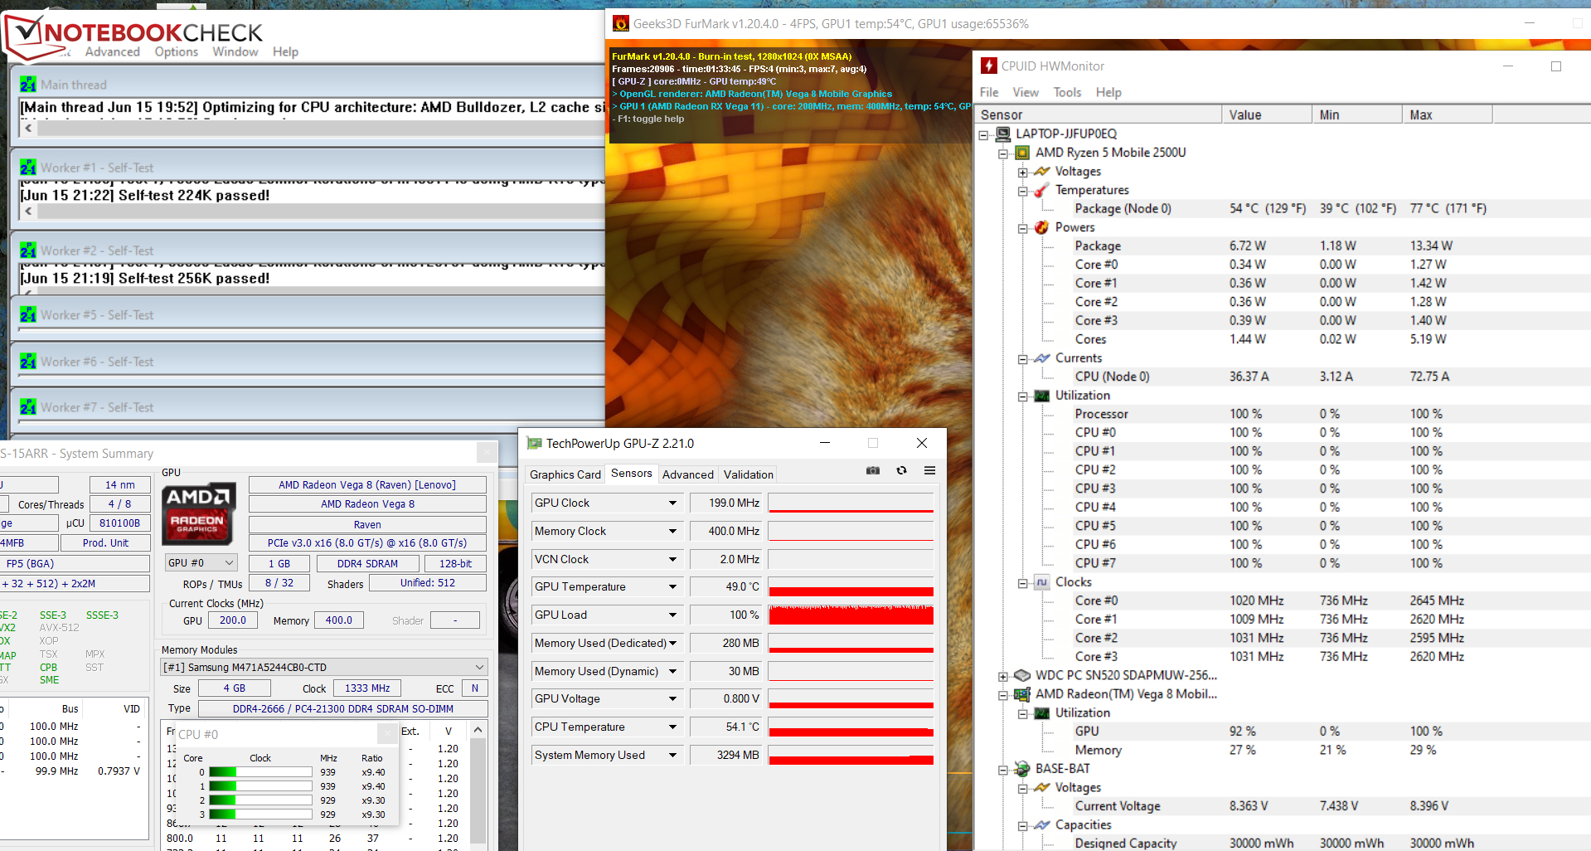Collapse the AMD Ryzen 5 Mobile 2500U node

1003,153
